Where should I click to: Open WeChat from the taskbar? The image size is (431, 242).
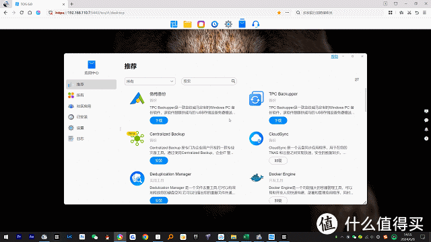tap(94, 237)
